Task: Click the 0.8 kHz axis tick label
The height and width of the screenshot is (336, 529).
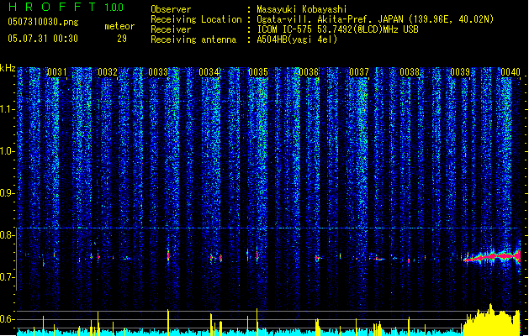Action: pyautogui.click(x=8, y=235)
